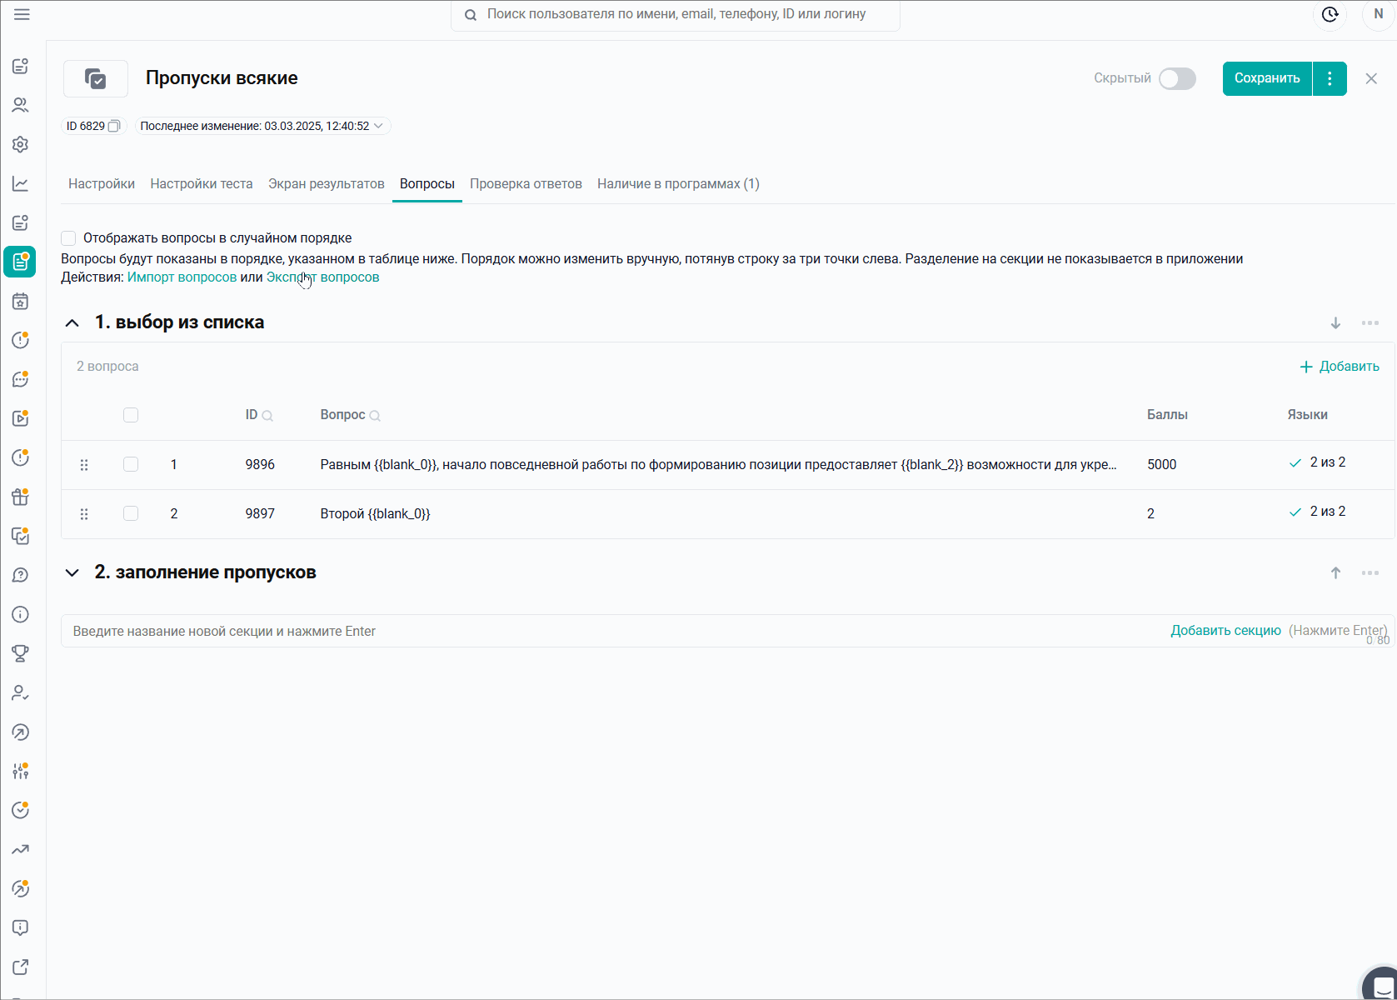This screenshot has width=1397, height=1000.
Task: Open the calendar with star icon
Action: [x=21, y=301]
